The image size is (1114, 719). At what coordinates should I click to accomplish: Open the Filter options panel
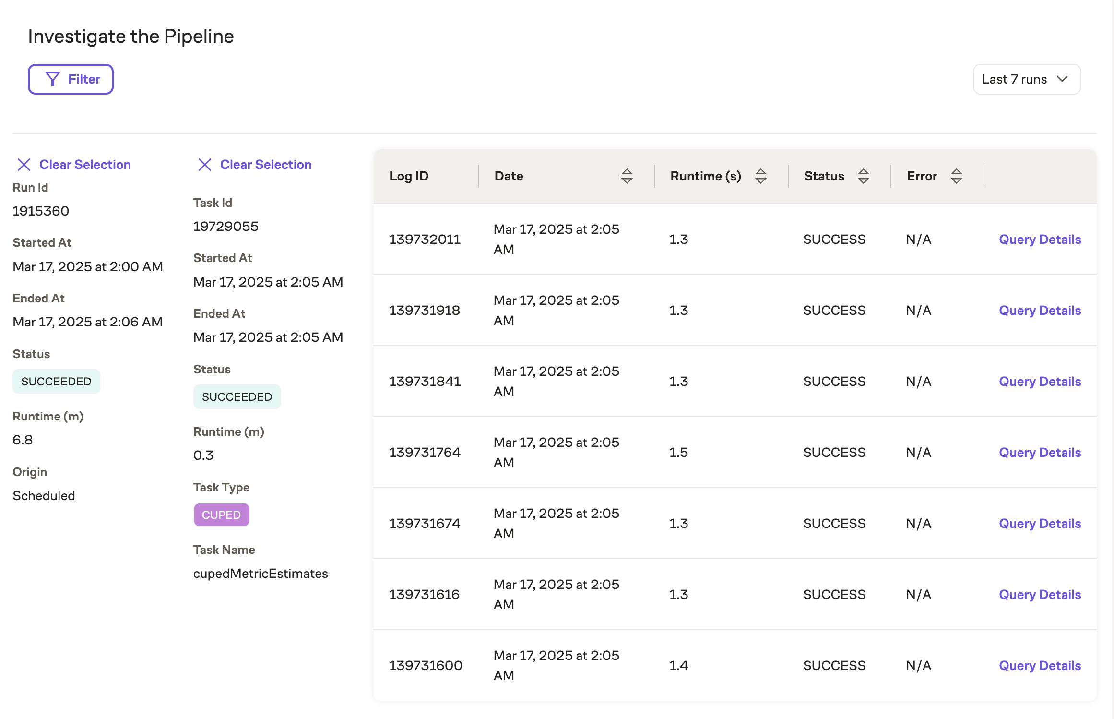71,79
